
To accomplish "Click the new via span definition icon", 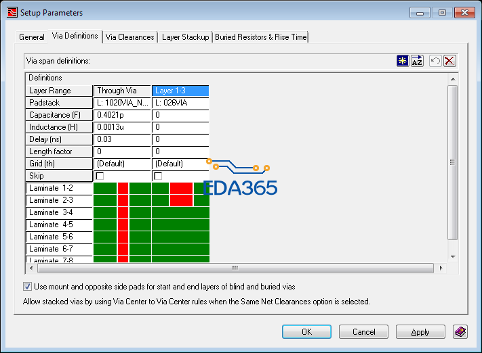I will point(403,61).
